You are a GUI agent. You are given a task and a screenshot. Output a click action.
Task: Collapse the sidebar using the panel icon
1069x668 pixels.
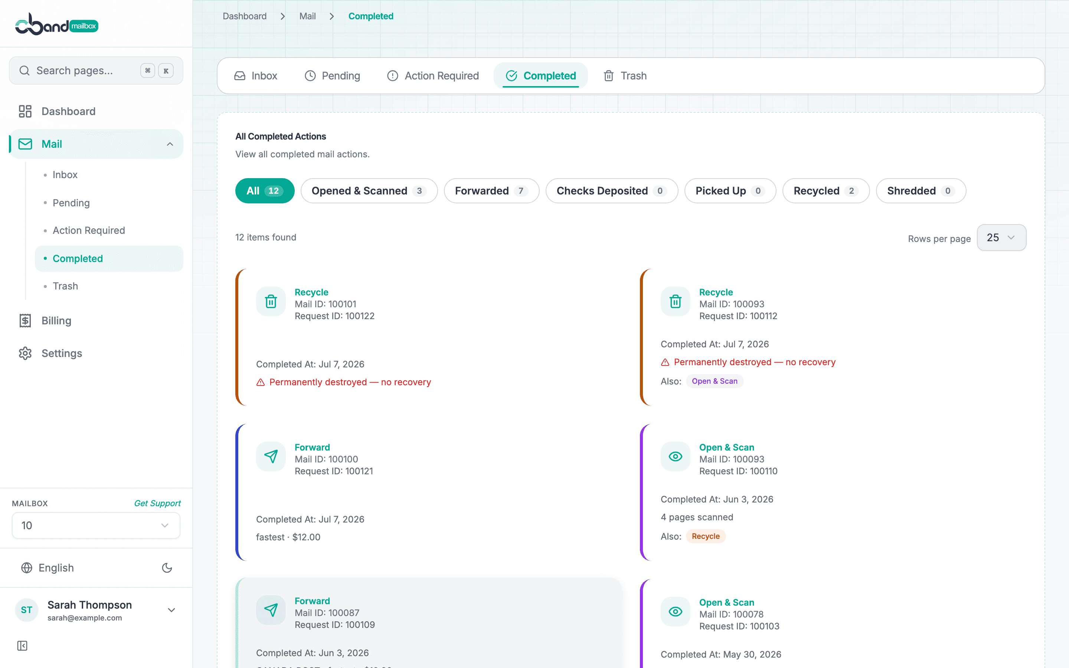[x=23, y=646]
